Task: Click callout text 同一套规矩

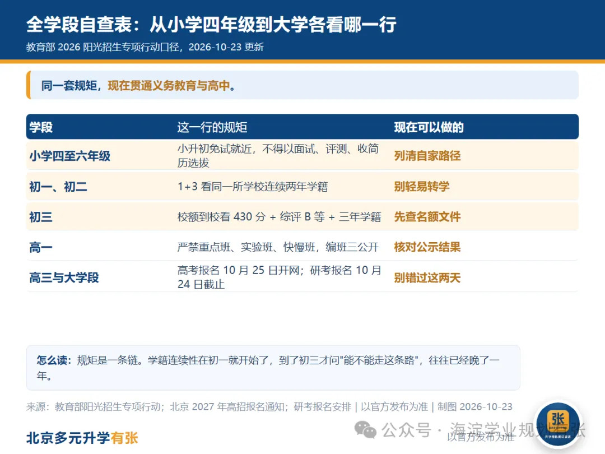Action: (x=69, y=85)
